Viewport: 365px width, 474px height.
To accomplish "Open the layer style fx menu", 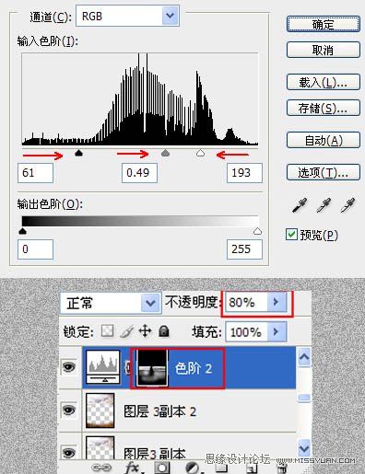I will (x=134, y=468).
